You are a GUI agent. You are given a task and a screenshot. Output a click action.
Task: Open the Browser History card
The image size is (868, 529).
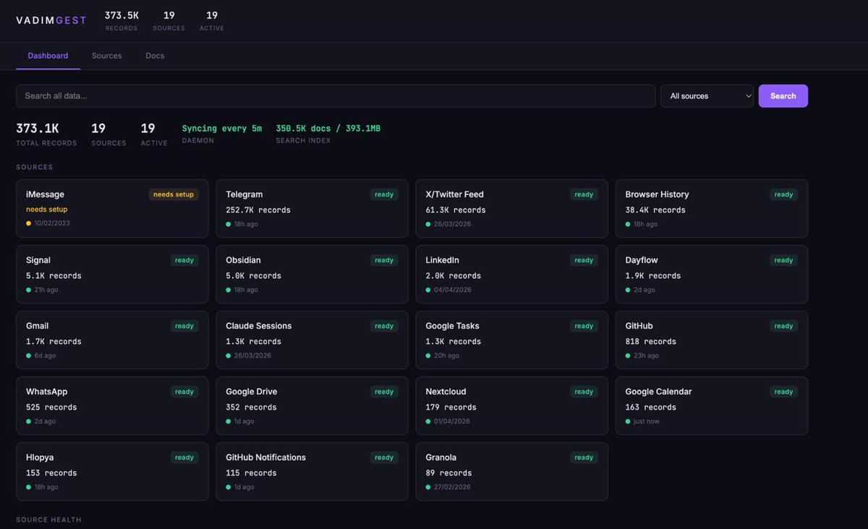pyautogui.click(x=711, y=209)
